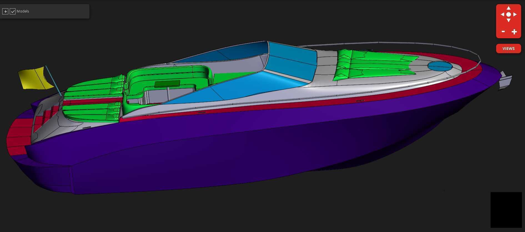Pan view left with the left arrow
525x232 pixels.
click(x=502, y=14)
